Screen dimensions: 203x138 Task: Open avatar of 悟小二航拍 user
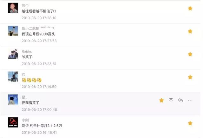click(13, 31)
